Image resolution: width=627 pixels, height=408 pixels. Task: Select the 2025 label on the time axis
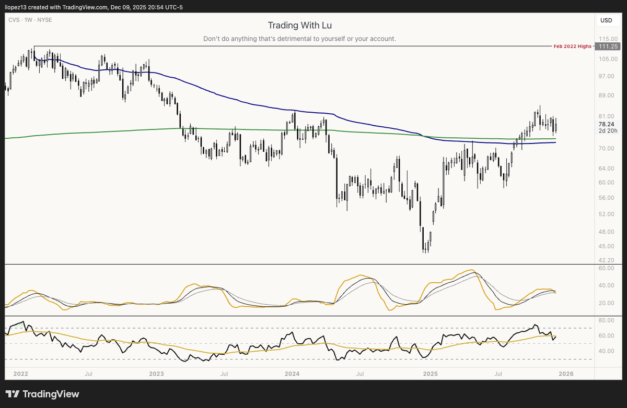[431, 374]
